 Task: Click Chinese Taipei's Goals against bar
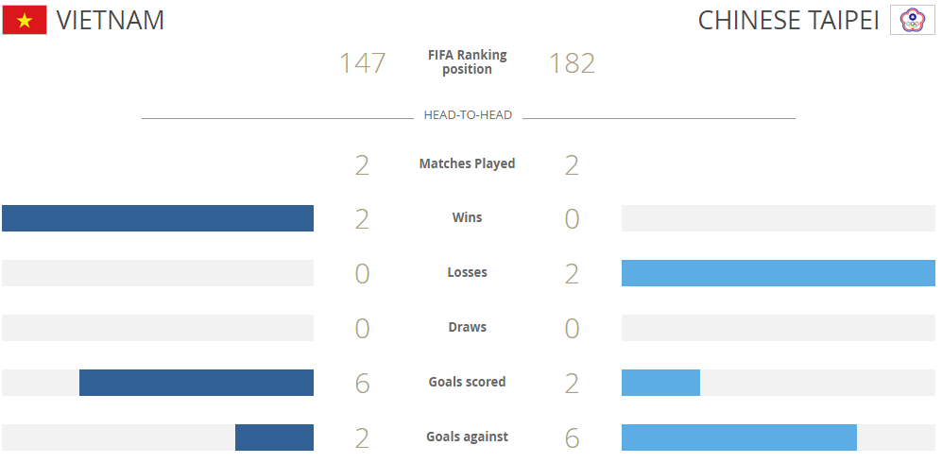739,437
